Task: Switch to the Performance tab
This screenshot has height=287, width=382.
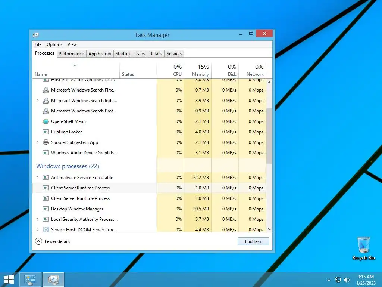Action: click(x=71, y=54)
